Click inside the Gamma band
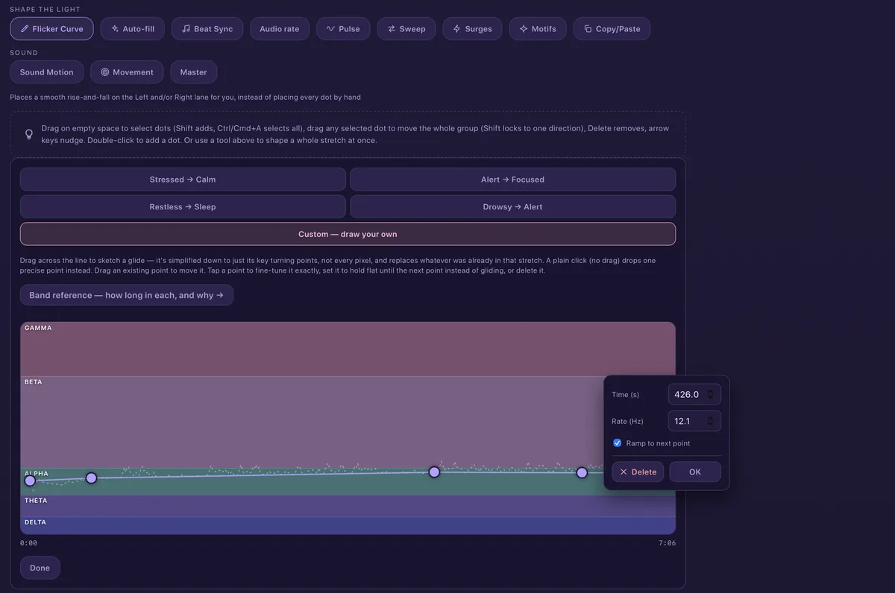Viewport: 895px width, 593px height. (348, 349)
